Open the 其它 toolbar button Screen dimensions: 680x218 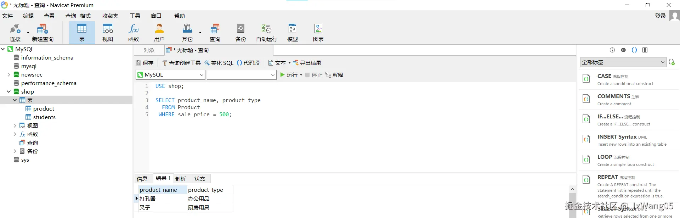[187, 33]
